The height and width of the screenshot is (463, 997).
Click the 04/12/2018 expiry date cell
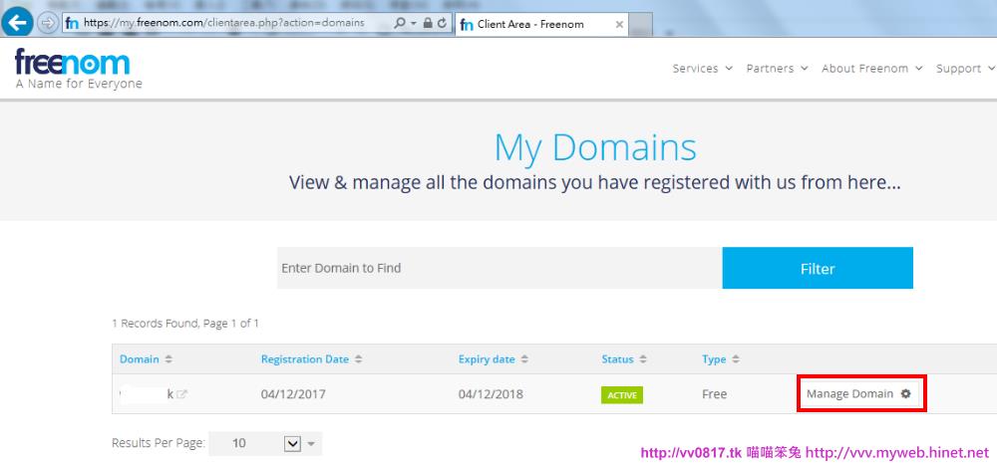[x=491, y=393]
